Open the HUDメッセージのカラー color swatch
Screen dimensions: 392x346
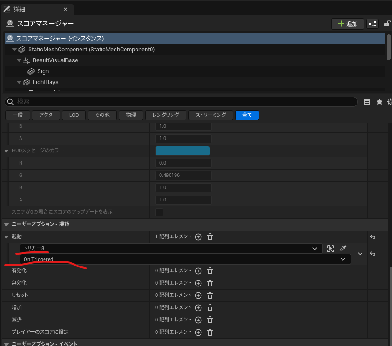click(182, 150)
